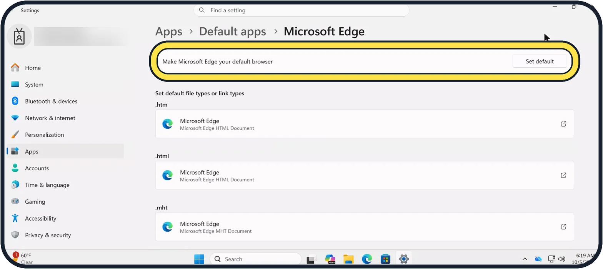
Task: Click the Default apps breadcrumb
Action: click(232, 32)
